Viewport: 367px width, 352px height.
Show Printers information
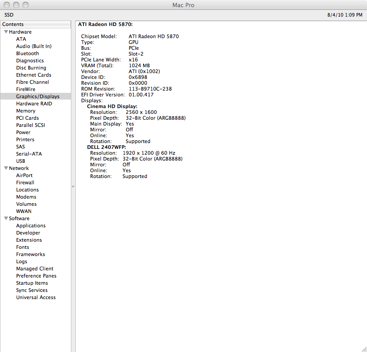[25, 139]
